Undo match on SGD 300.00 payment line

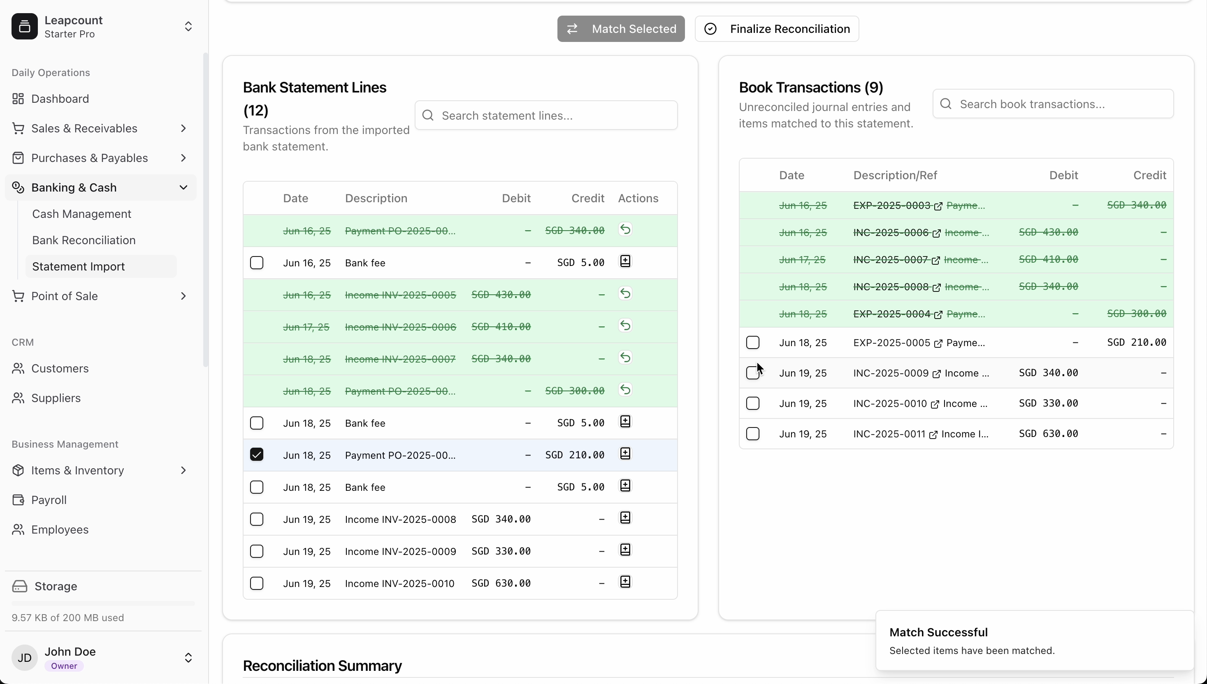click(x=625, y=390)
